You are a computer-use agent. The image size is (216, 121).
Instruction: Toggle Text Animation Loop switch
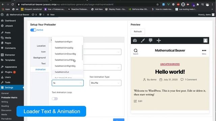pos(55,98)
